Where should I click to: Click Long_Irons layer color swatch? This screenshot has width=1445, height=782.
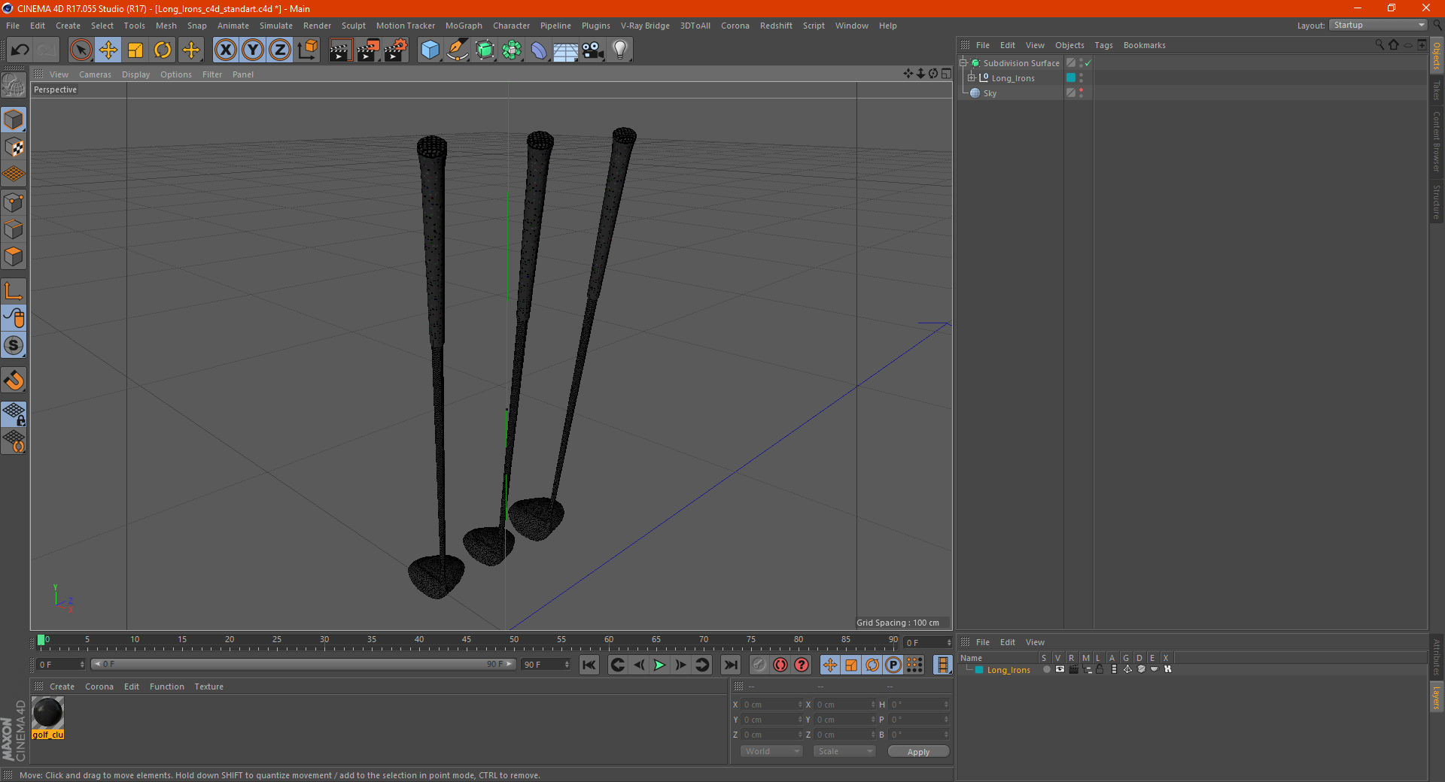click(x=979, y=670)
